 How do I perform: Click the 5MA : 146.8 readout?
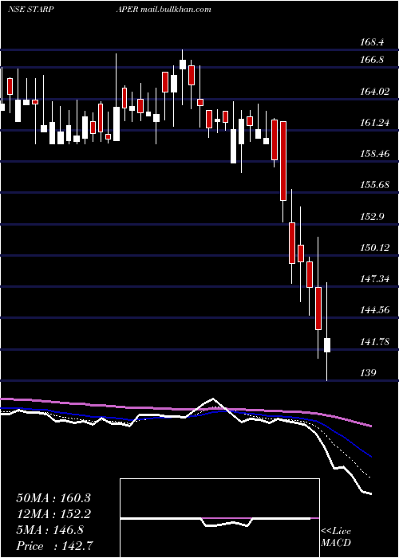click(49, 530)
